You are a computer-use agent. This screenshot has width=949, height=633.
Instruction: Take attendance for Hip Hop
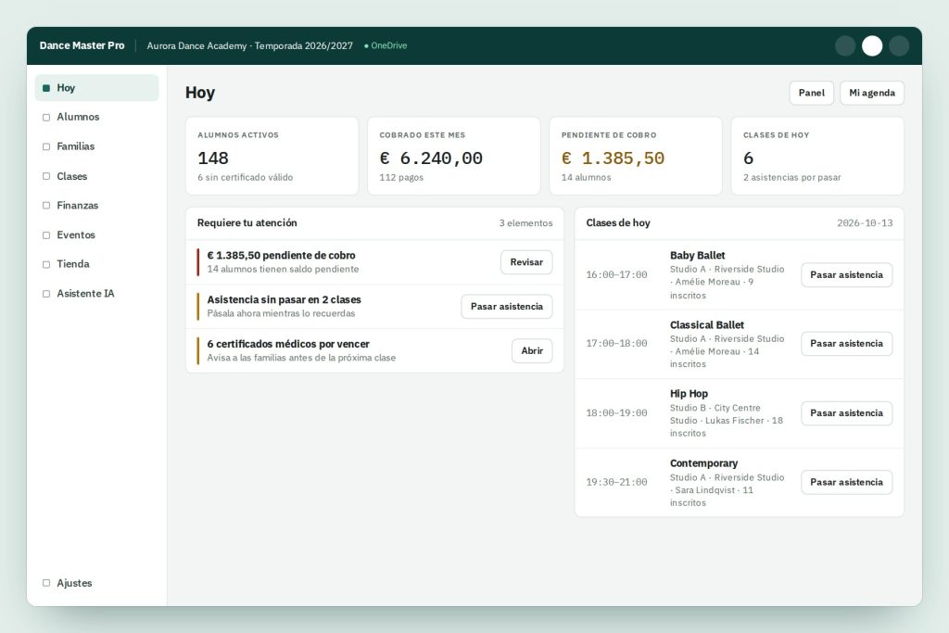(x=847, y=412)
